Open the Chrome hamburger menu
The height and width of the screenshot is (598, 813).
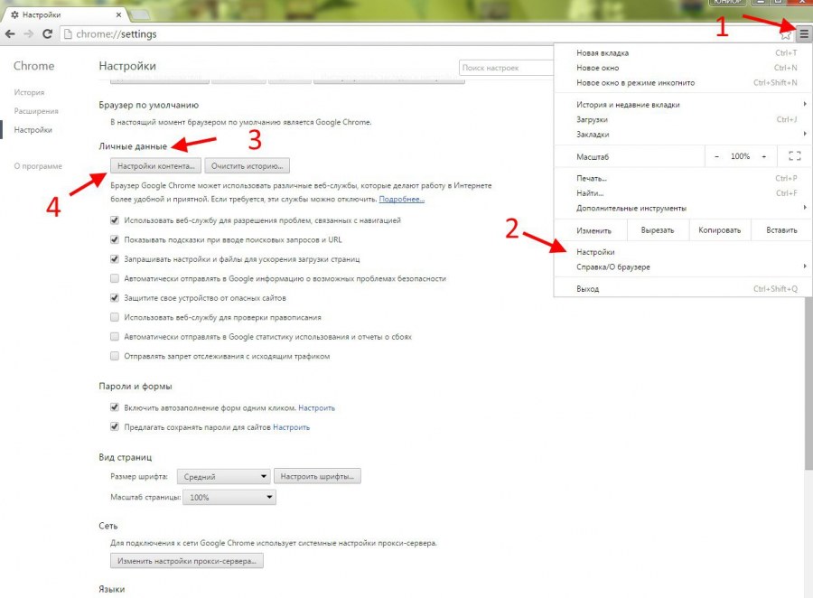tap(803, 34)
